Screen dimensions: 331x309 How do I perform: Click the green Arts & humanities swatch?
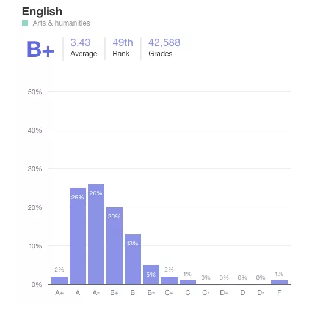[x=25, y=23]
